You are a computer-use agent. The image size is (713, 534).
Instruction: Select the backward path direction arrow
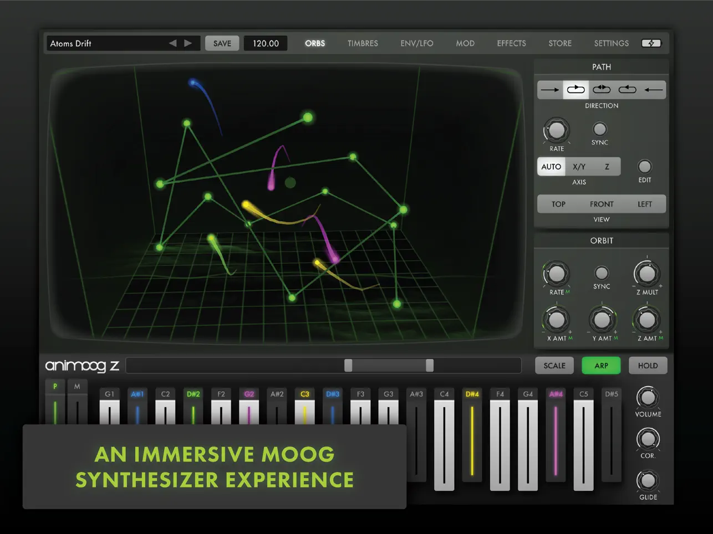click(x=653, y=90)
